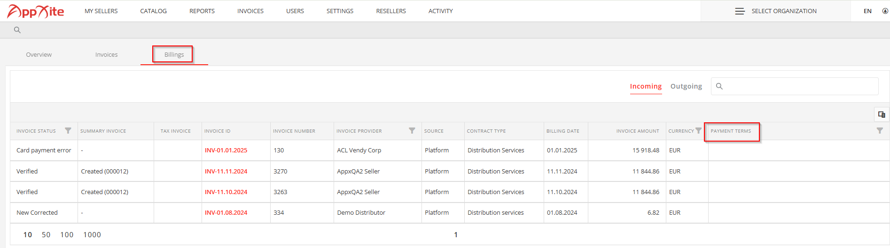Select the Incoming billings view
This screenshot has height=248, width=890.
tap(646, 86)
